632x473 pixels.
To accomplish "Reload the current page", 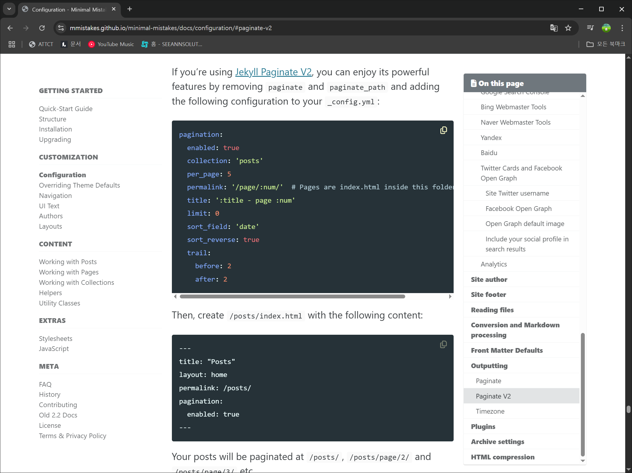I will (42, 28).
